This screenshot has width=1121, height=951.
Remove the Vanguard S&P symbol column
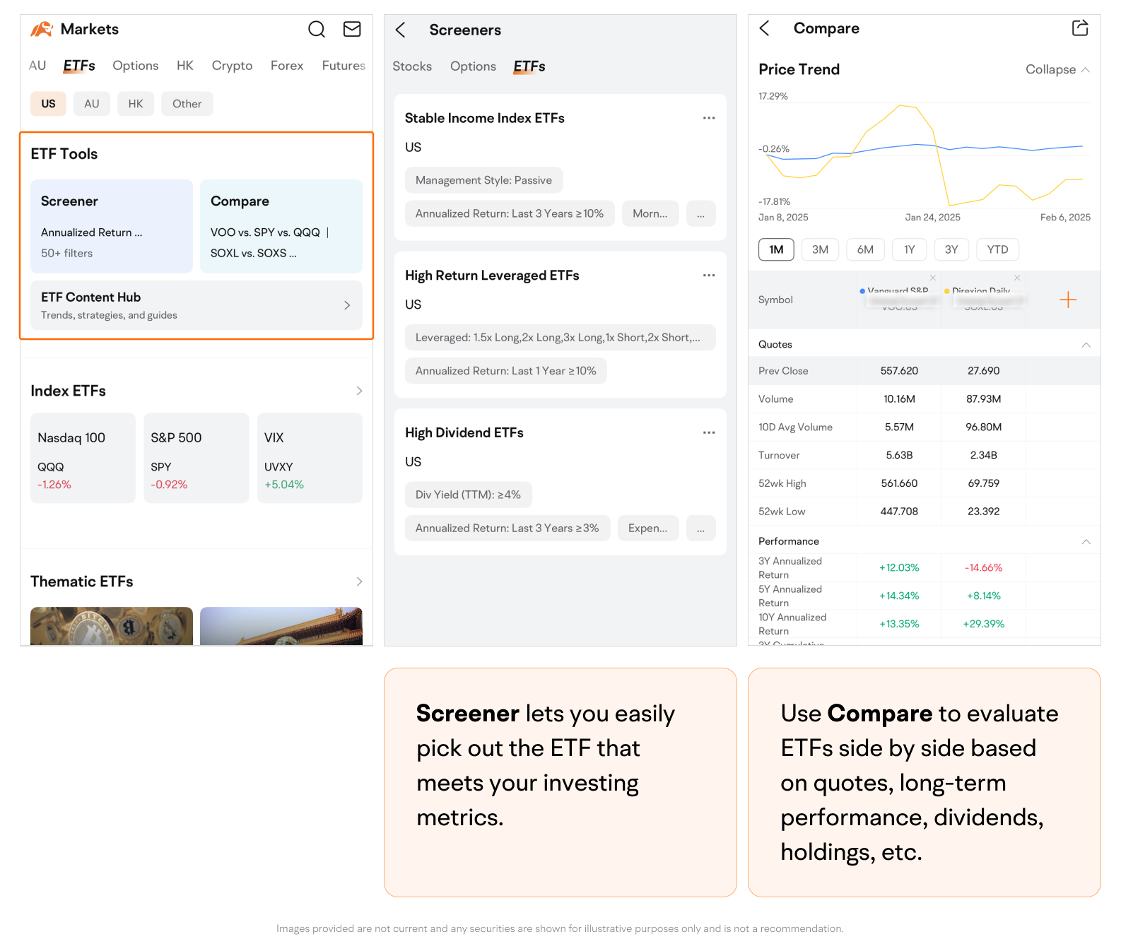[x=932, y=278]
